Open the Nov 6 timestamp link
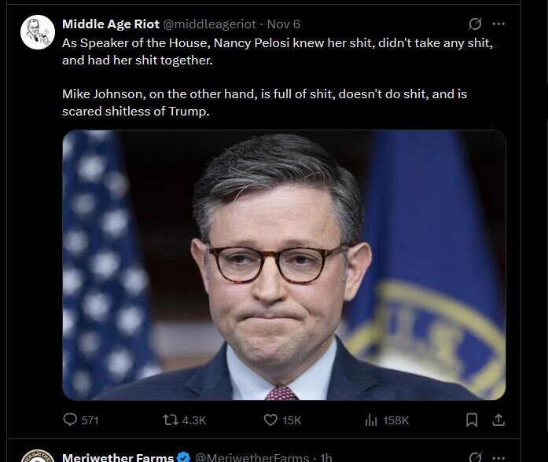Viewport: 548px width, 462px height. [x=284, y=24]
